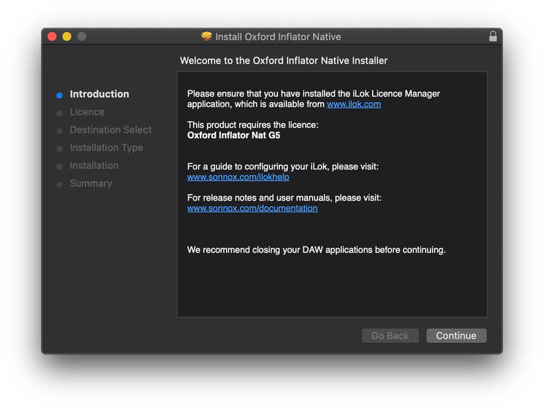Click 'For a guide to configuring your iLok' text
The height and width of the screenshot is (409, 544).
(283, 167)
